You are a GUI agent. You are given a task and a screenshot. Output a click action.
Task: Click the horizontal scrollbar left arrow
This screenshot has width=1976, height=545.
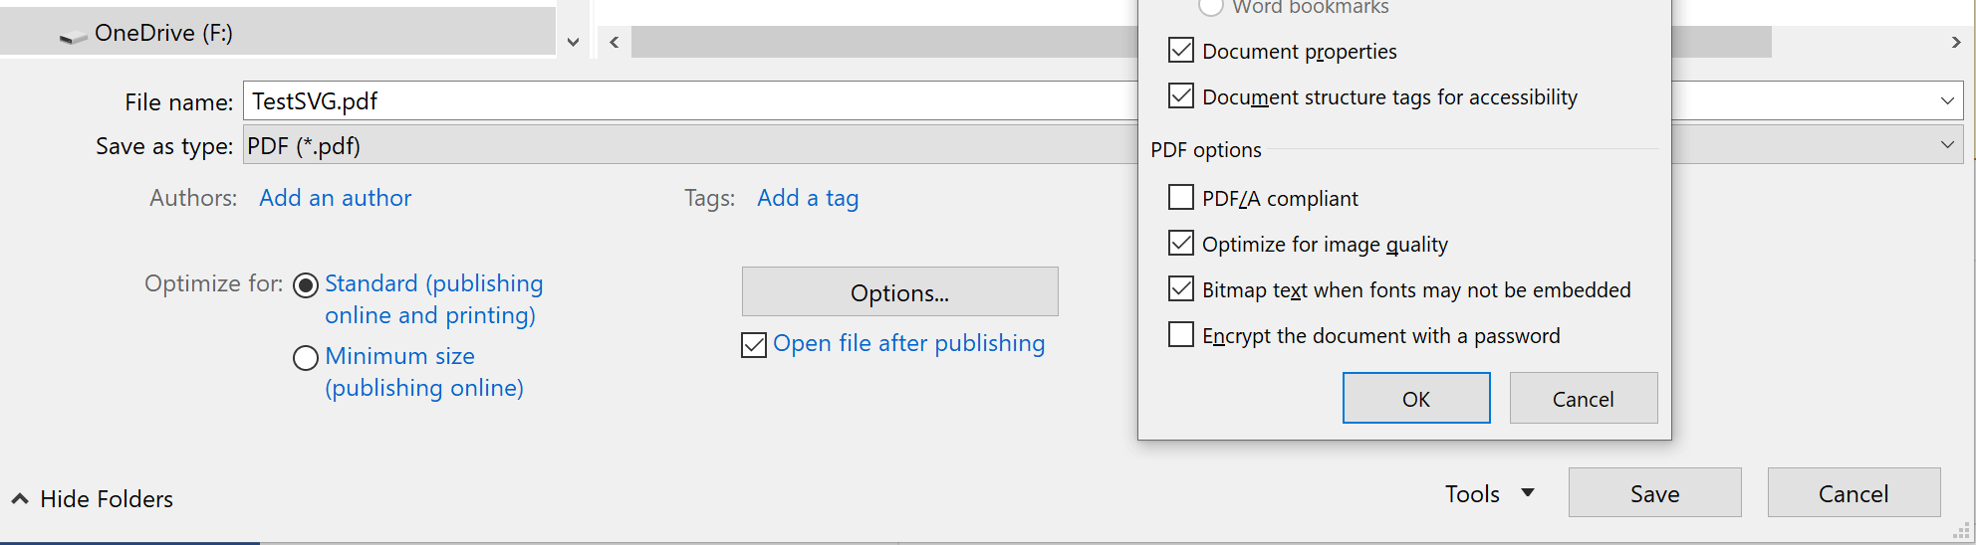click(x=615, y=42)
